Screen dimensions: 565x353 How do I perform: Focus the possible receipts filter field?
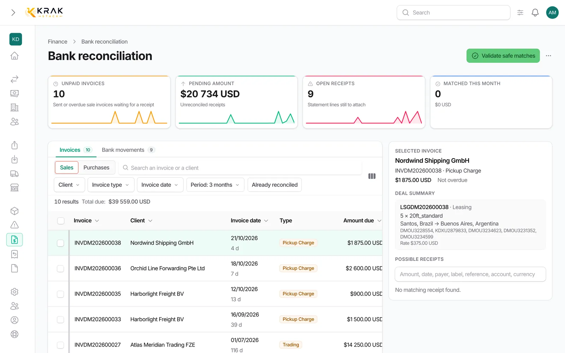pyautogui.click(x=470, y=274)
